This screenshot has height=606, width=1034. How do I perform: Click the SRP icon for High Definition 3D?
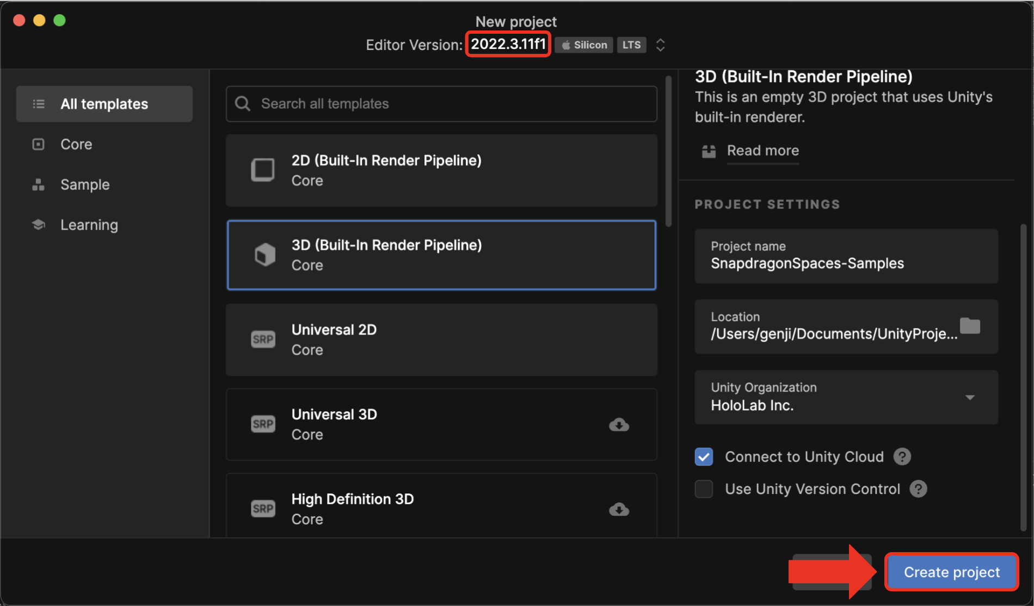263,509
